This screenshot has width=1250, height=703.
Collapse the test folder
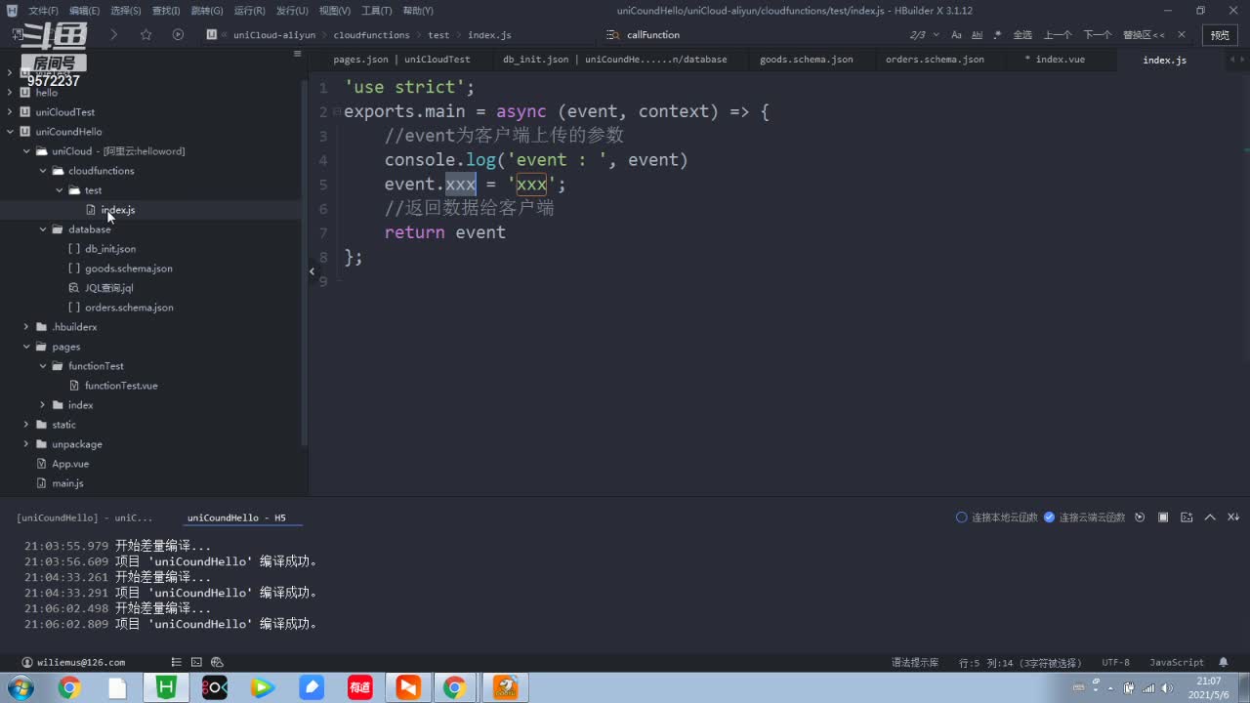pos(60,190)
